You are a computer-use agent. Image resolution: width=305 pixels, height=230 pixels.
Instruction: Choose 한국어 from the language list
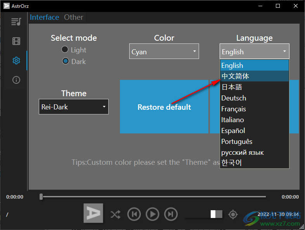(x=255, y=163)
